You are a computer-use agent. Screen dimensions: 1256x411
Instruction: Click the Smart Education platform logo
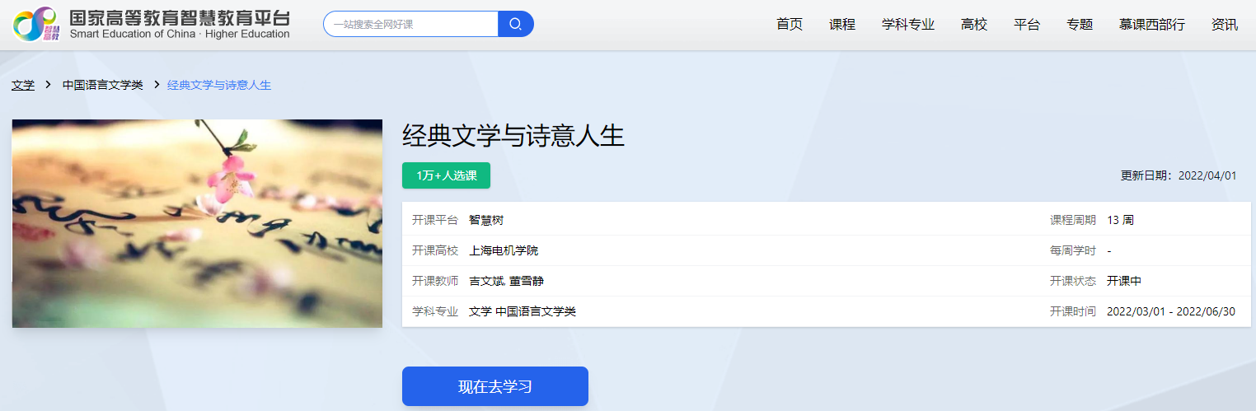151,24
